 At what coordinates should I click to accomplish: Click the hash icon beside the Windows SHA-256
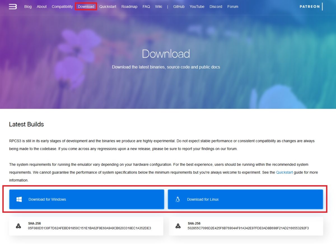point(18,226)
